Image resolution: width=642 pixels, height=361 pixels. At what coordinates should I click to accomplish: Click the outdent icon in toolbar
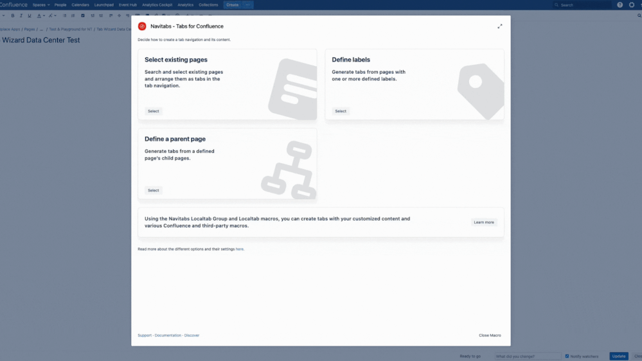pyautogui.click(x=93, y=15)
